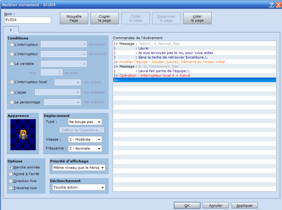Check the L'interrupteur local condition
This screenshot has width=282, height=210.
point(11,82)
